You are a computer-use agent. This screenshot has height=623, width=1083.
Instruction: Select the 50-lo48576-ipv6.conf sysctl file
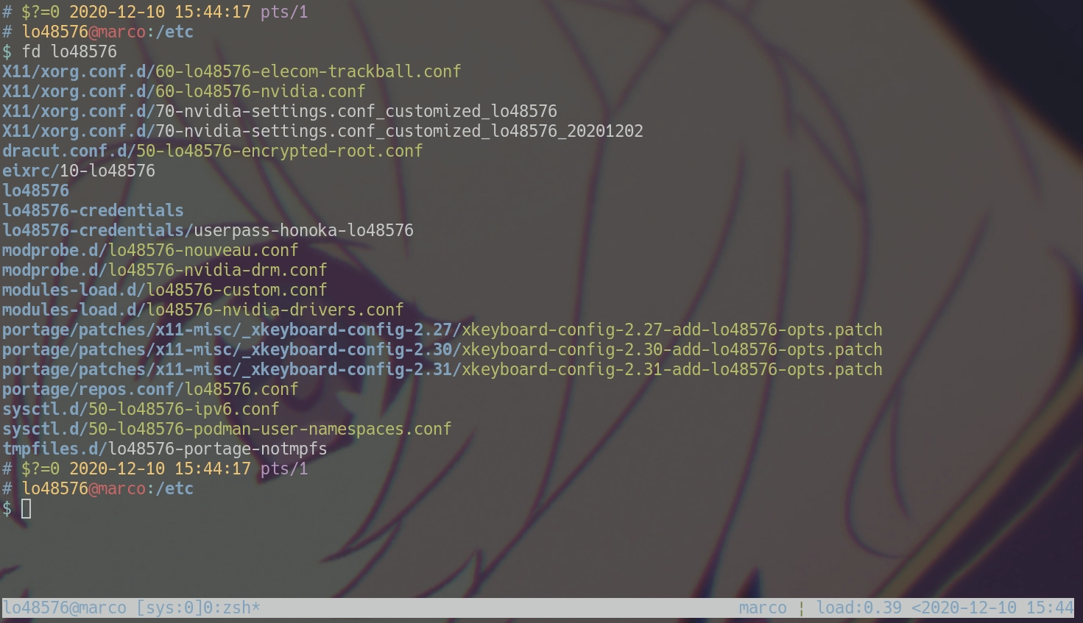pos(141,409)
